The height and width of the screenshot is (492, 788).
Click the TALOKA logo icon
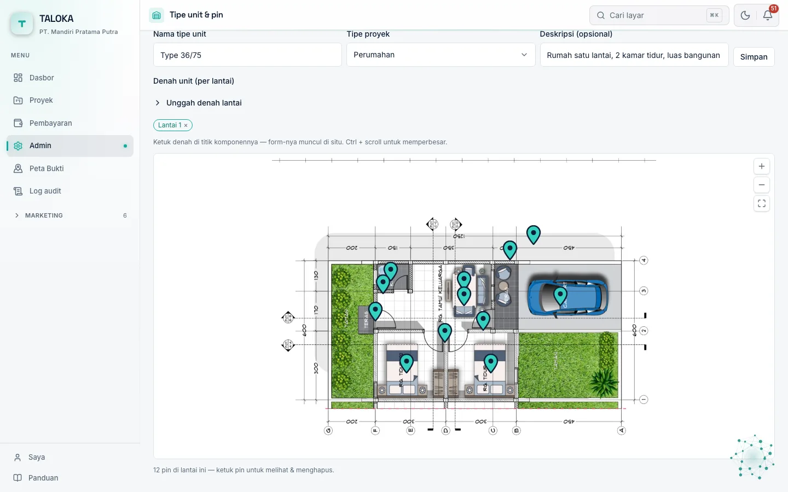(22, 24)
